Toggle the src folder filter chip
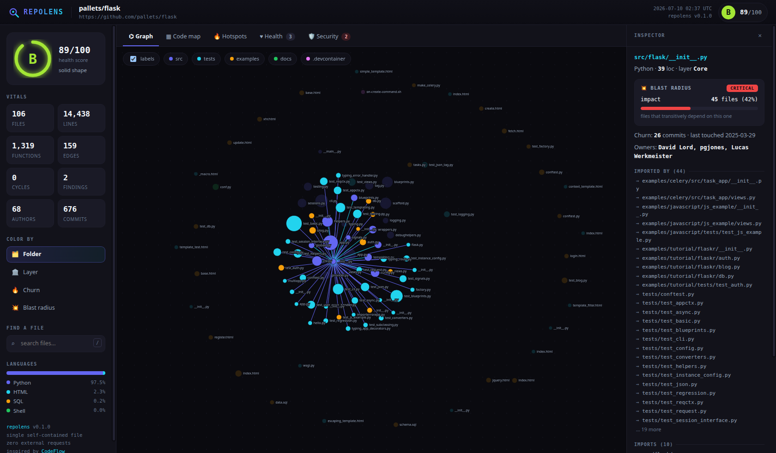The image size is (776, 453). click(x=176, y=59)
